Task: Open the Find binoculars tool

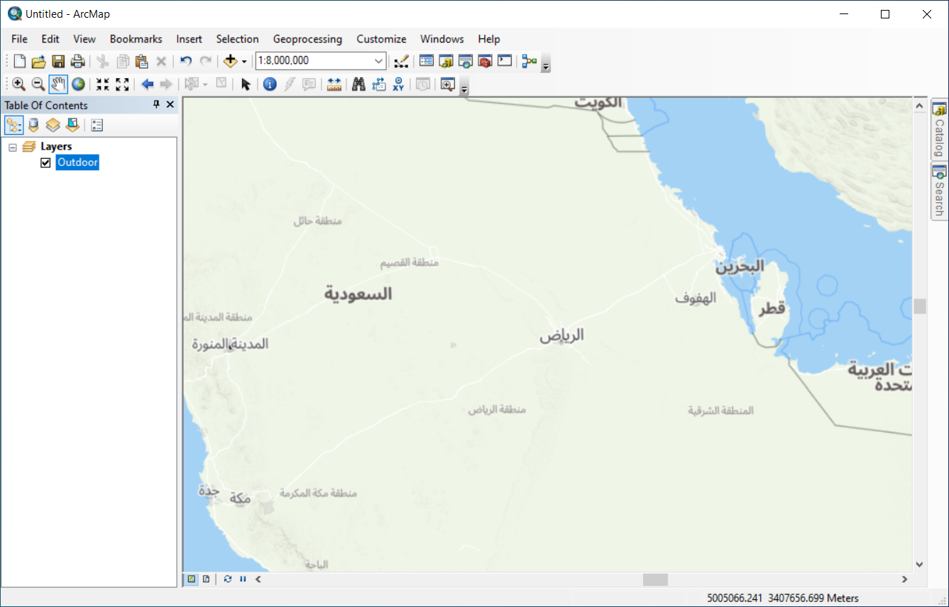Action: (358, 84)
